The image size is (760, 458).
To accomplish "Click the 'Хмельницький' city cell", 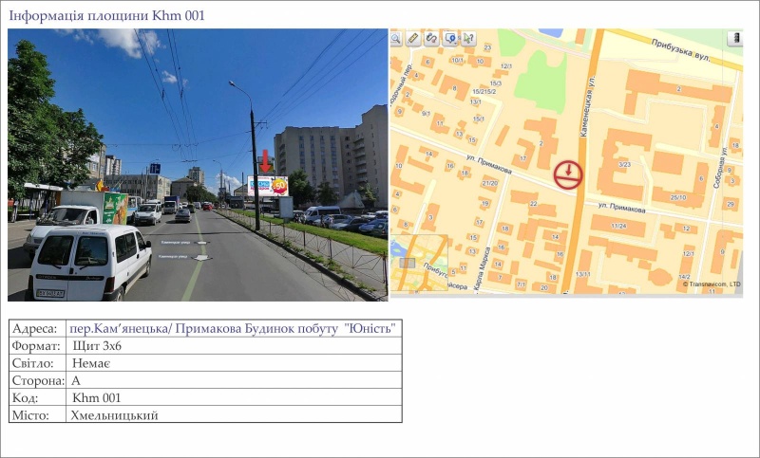I will pyautogui.click(x=114, y=414).
